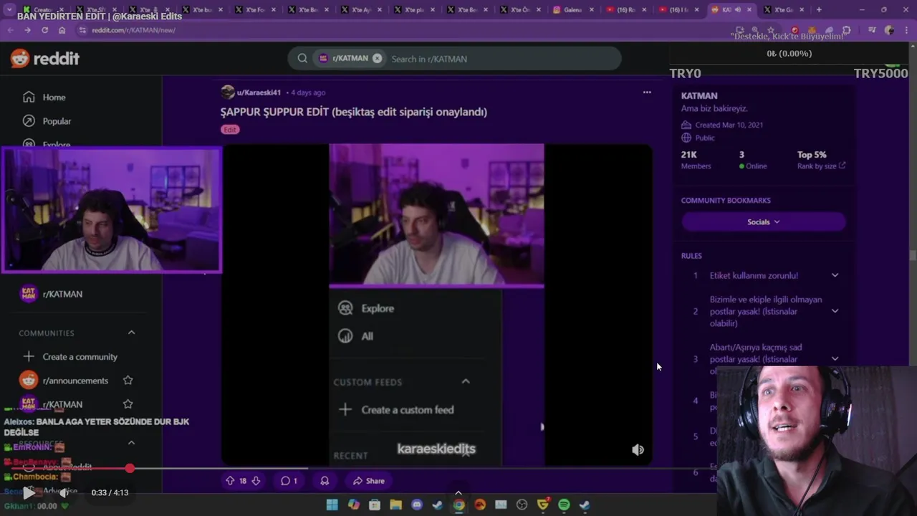Go forward in the browser
917x516 pixels.
27,30
